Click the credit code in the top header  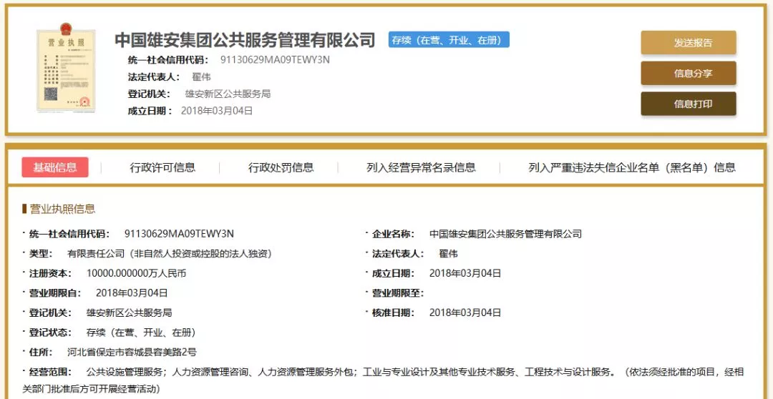point(275,59)
